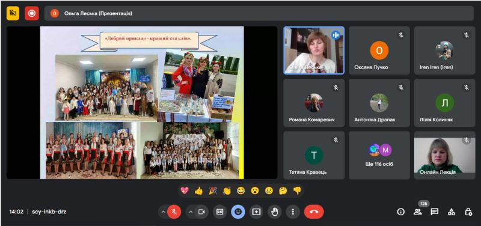This screenshot has width=481, height=226.
Task: Select the Ще 116 осіб tile
Action: tap(379, 156)
